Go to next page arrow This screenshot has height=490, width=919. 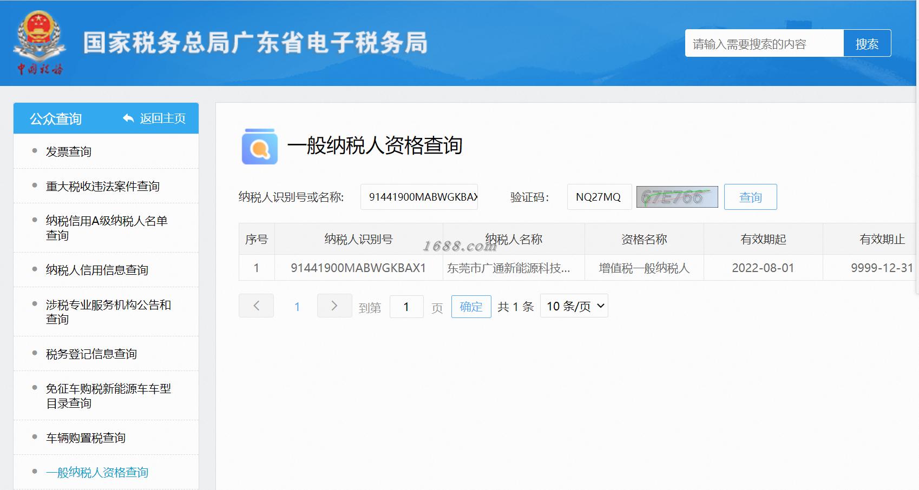(x=334, y=306)
